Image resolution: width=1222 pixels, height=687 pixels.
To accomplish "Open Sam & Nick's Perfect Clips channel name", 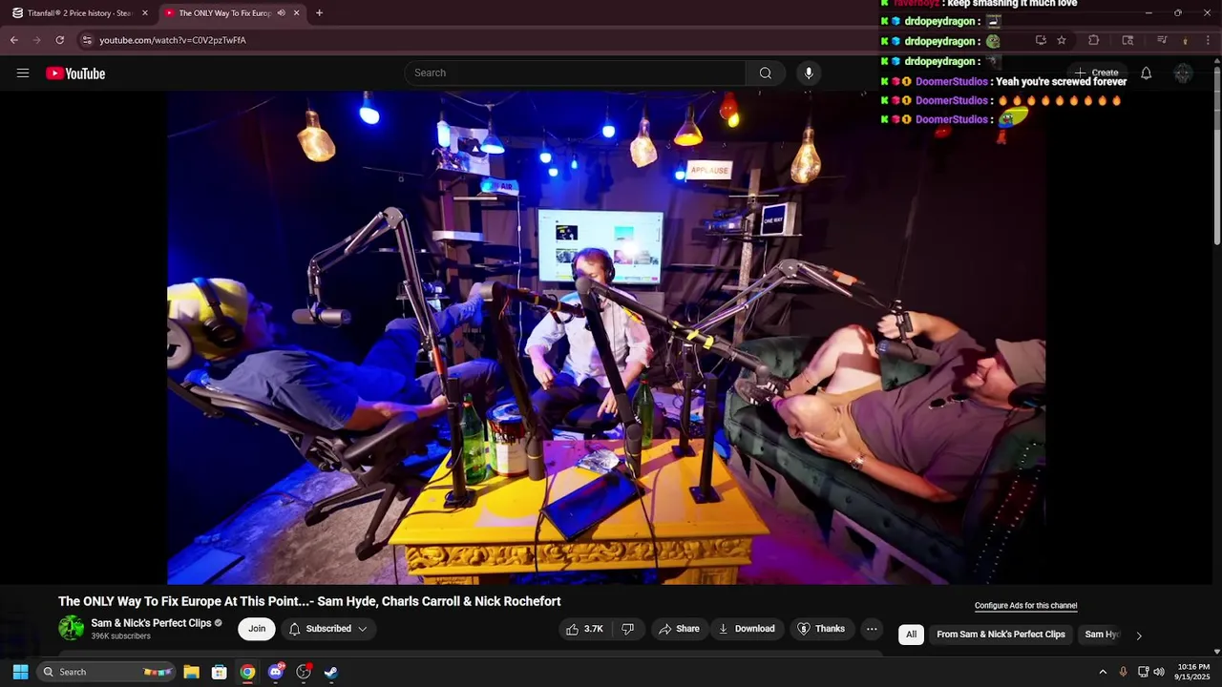I will 151,623.
